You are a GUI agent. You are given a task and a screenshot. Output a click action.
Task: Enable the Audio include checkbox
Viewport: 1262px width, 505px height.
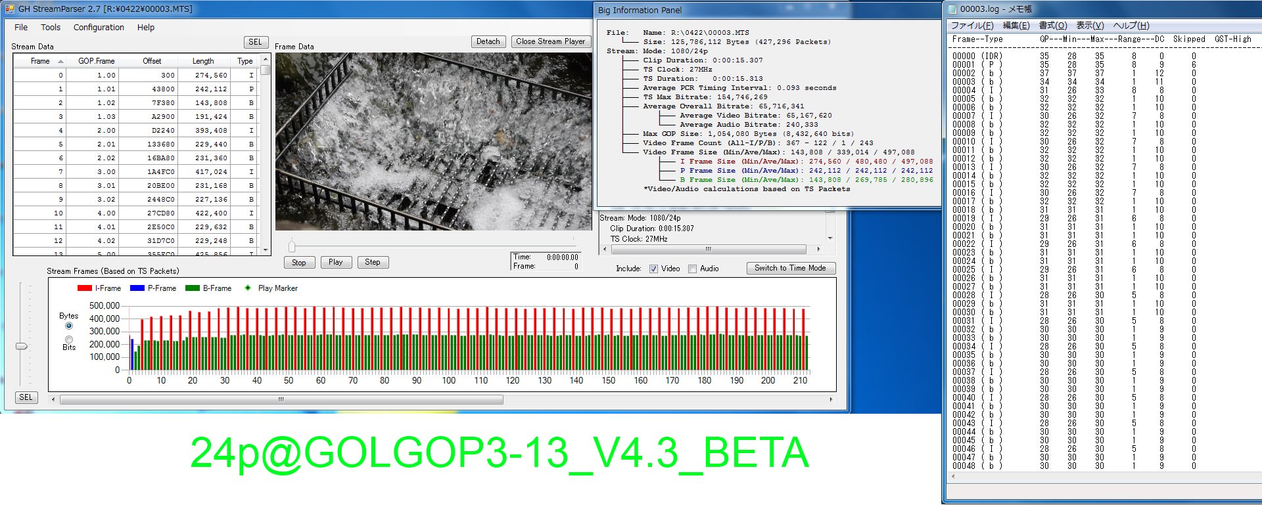(x=692, y=269)
